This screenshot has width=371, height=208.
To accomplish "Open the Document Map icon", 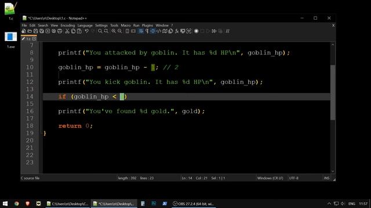I will click(165, 31).
